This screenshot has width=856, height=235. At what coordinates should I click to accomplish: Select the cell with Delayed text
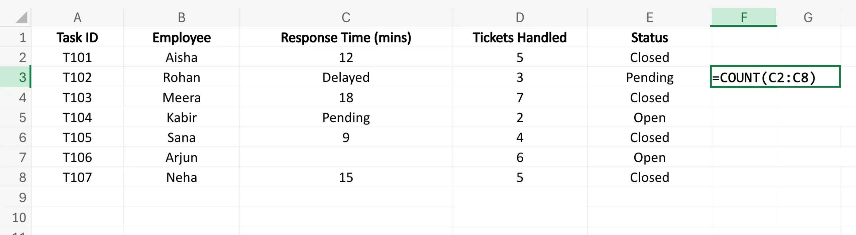346,77
